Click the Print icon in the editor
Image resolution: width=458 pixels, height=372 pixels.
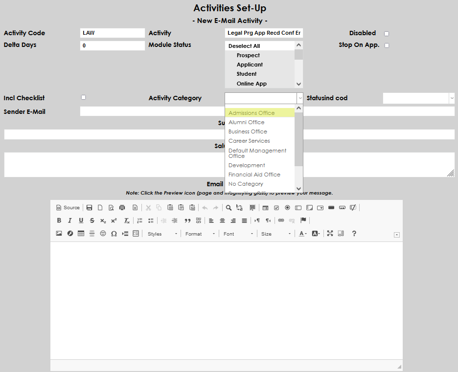122,207
